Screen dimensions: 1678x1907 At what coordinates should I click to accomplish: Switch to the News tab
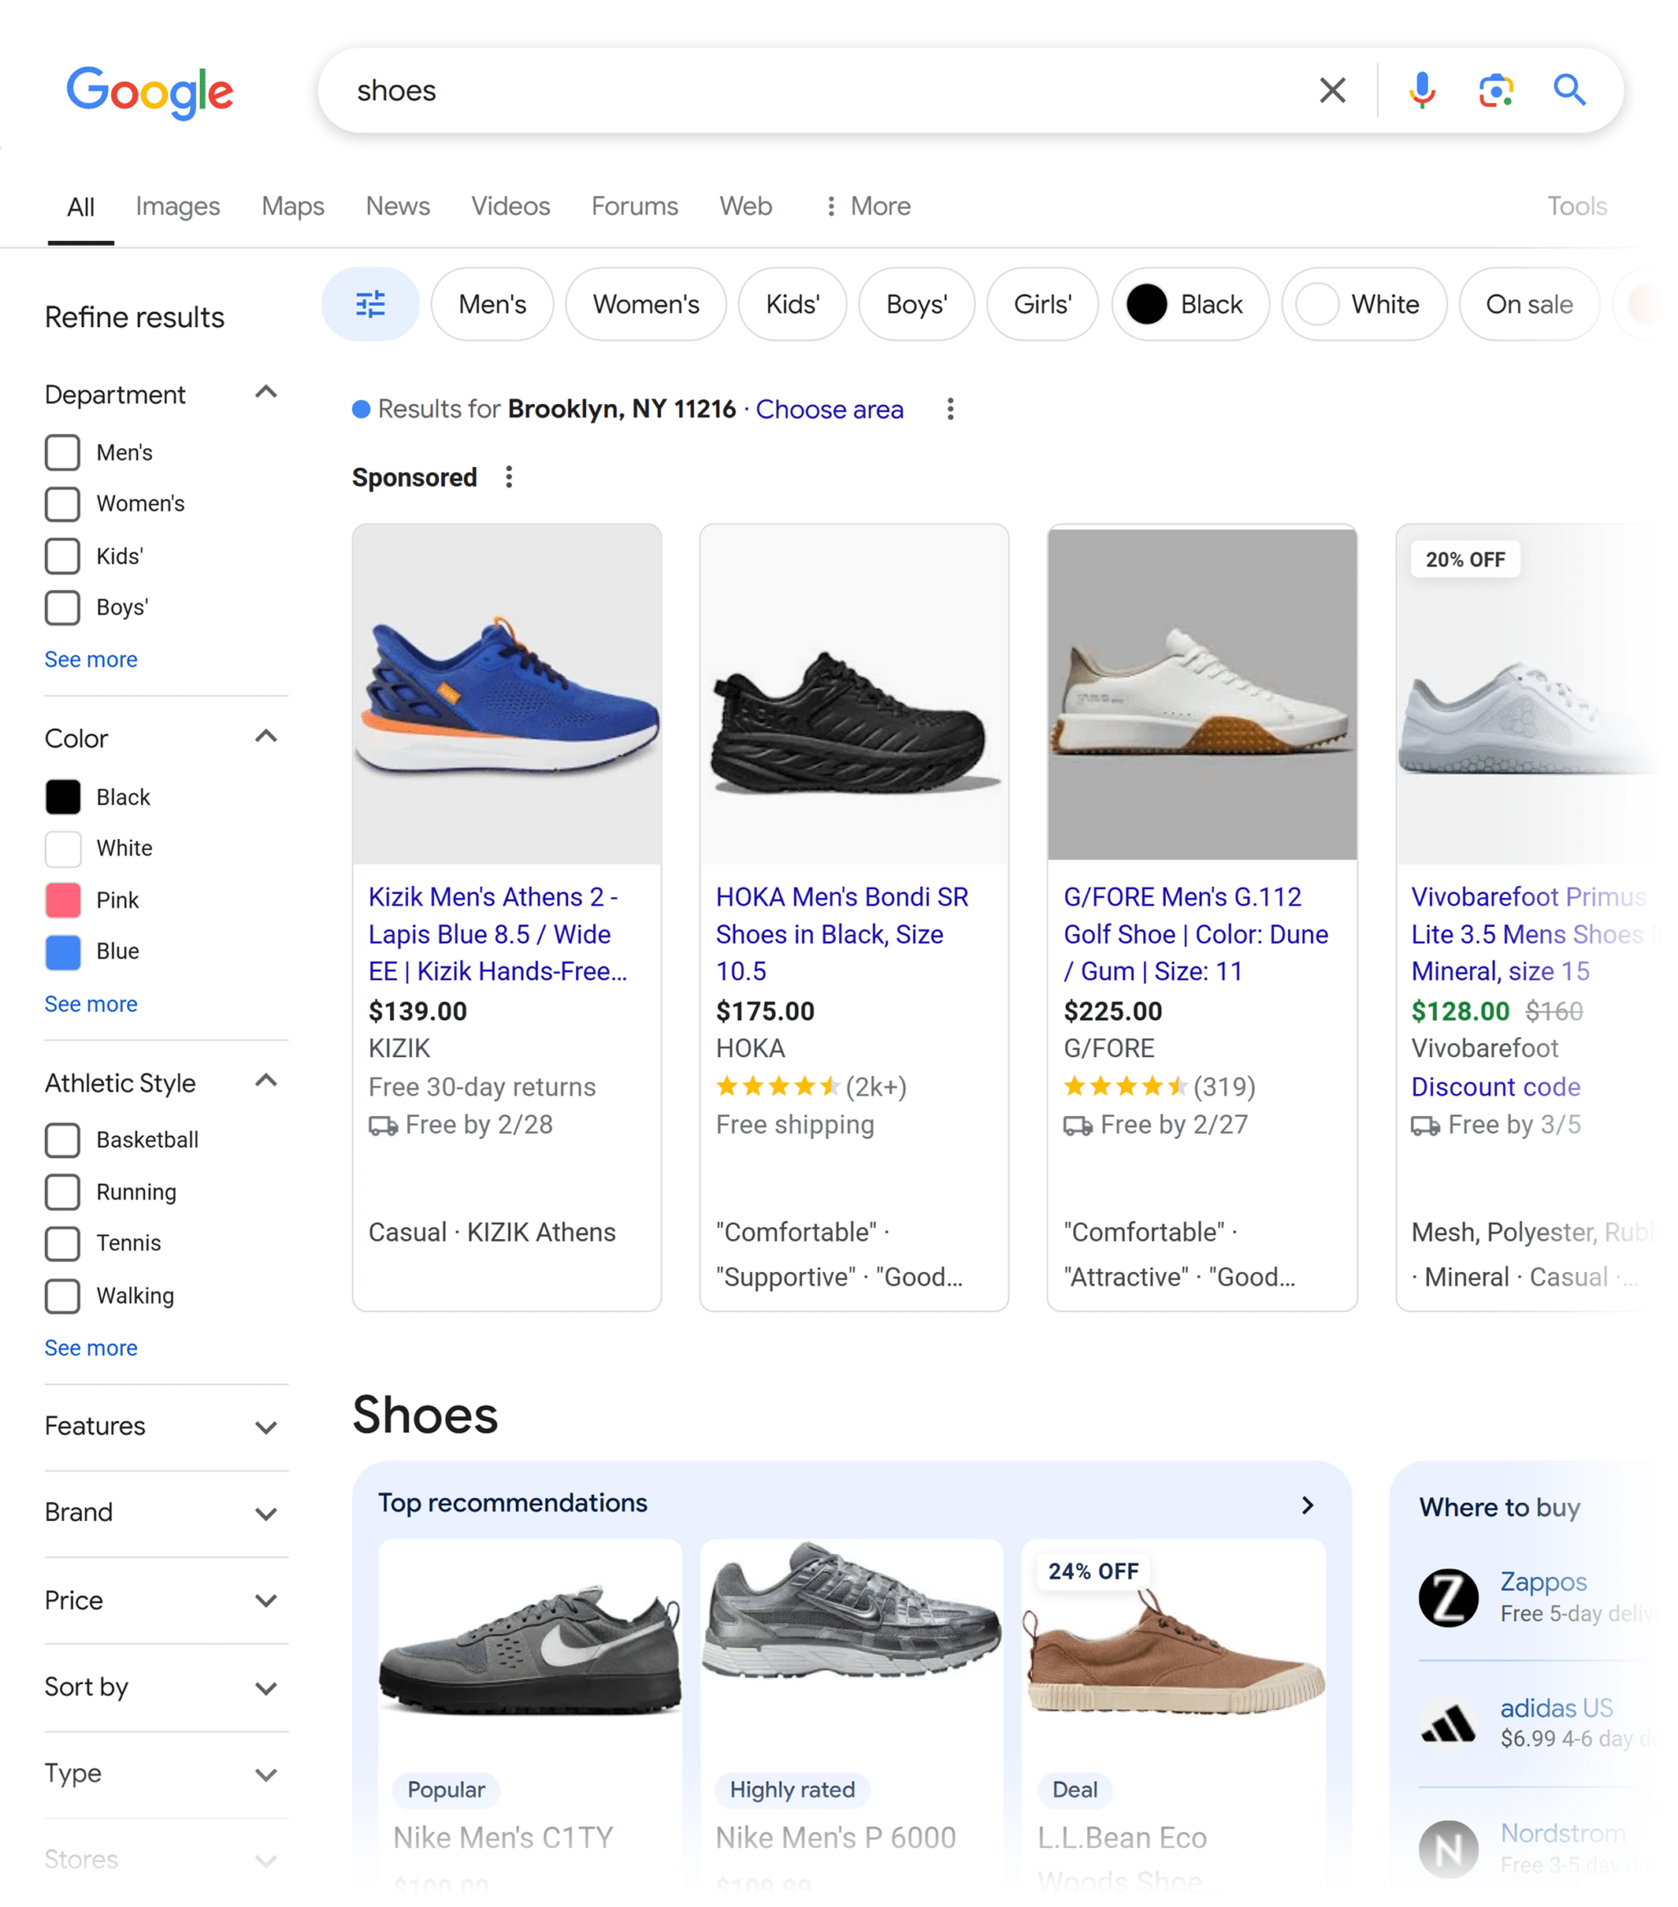tap(397, 207)
